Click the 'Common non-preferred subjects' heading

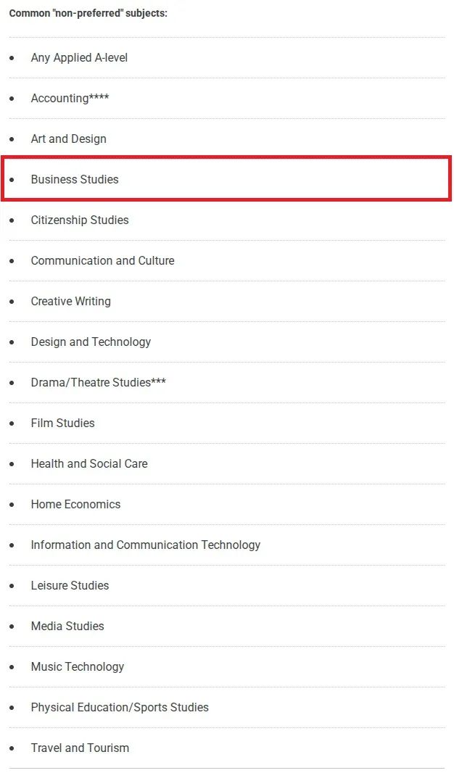click(x=88, y=13)
